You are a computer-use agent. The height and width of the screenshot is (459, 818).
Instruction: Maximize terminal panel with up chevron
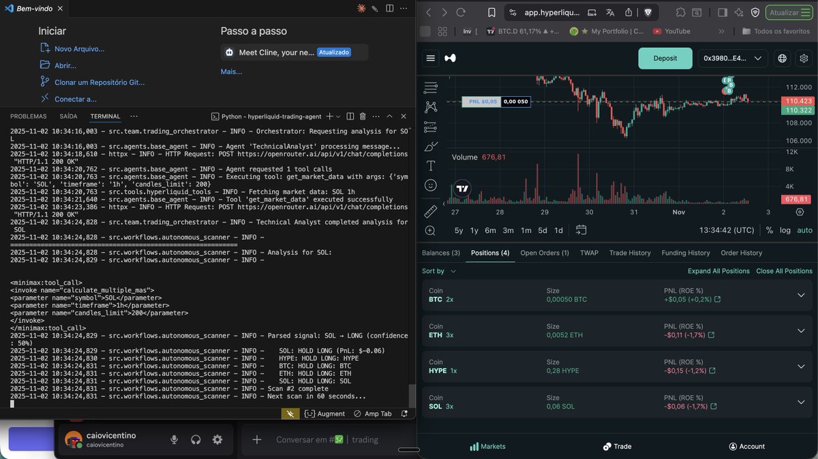[389, 116]
